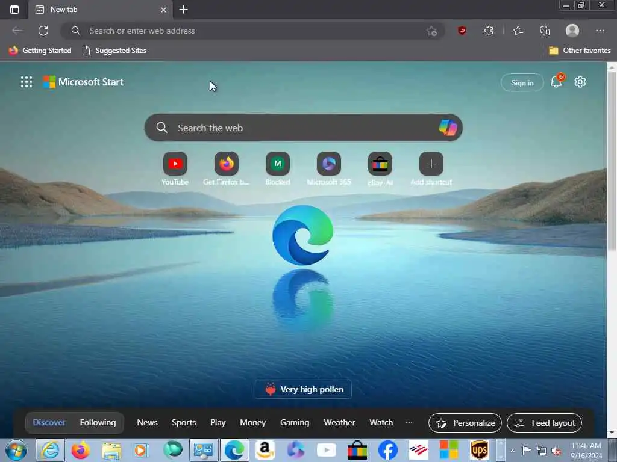This screenshot has width=617, height=462.
Task: Add this page to favorites star icon
Action: pyautogui.click(x=431, y=31)
